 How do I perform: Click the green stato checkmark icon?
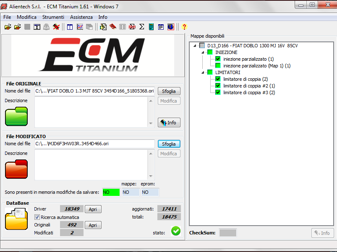[x=176, y=231]
